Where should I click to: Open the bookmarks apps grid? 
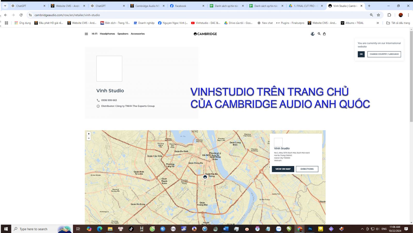(x=6, y=23)
